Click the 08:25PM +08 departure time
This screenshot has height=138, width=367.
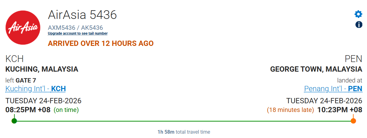coord(28,110)
